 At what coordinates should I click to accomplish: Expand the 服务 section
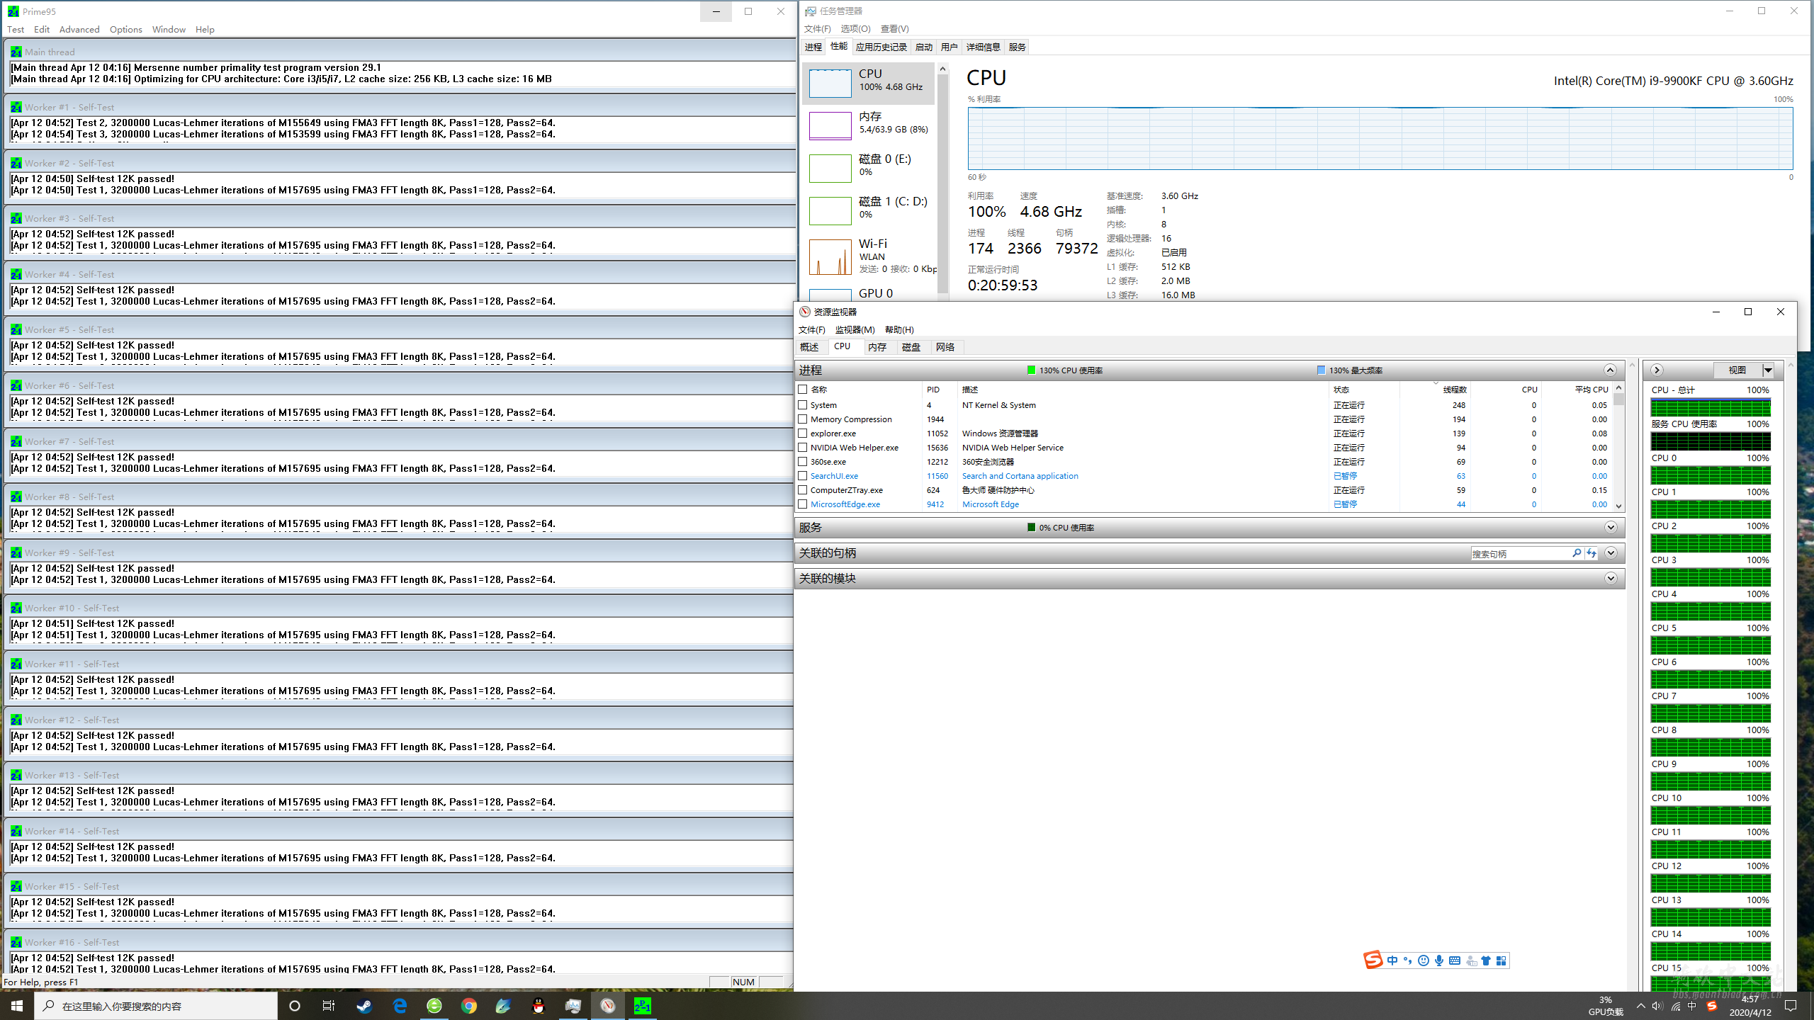[x=1610, y=528]
